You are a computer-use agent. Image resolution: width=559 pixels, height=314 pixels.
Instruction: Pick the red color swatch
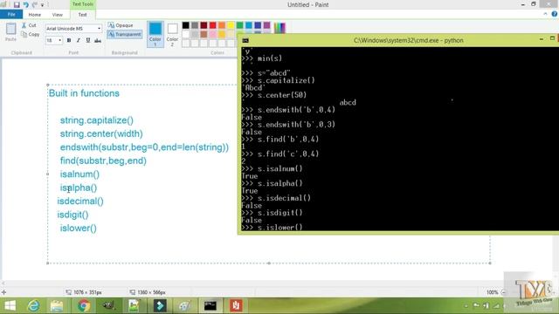[213, 25]
